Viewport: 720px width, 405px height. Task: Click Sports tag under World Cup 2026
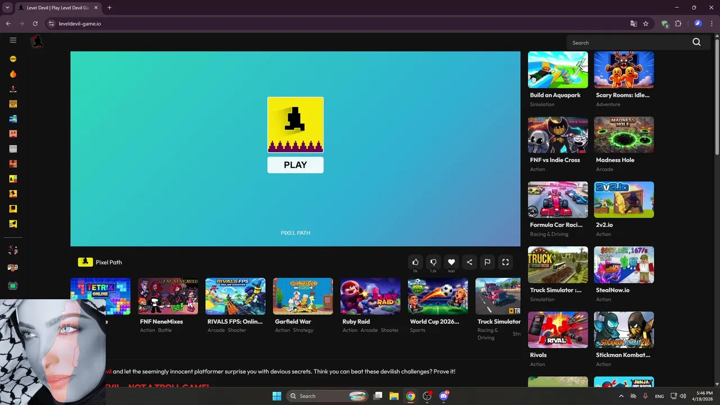pos(417,330)
